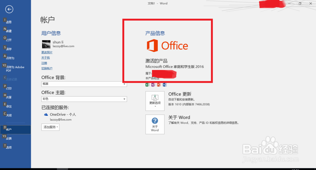Open 共享 page

9,97
